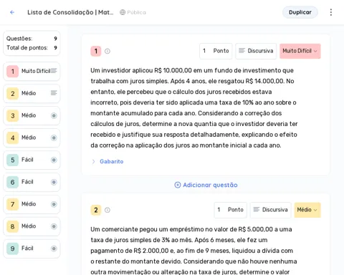Click the multiple-choice icon on sidebar item 4
This screenshot has height=275, width=344.
(x=54, y=137)
